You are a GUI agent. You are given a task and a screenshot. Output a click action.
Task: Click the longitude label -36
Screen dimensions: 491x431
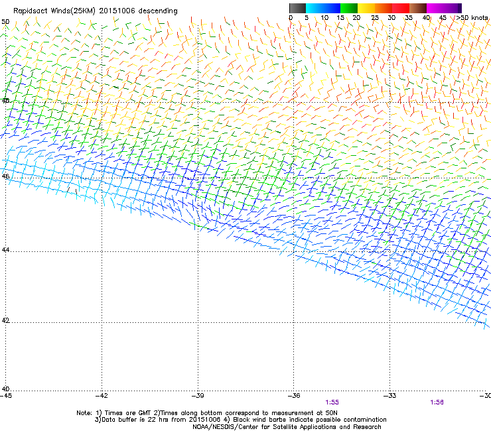[294, 396]
